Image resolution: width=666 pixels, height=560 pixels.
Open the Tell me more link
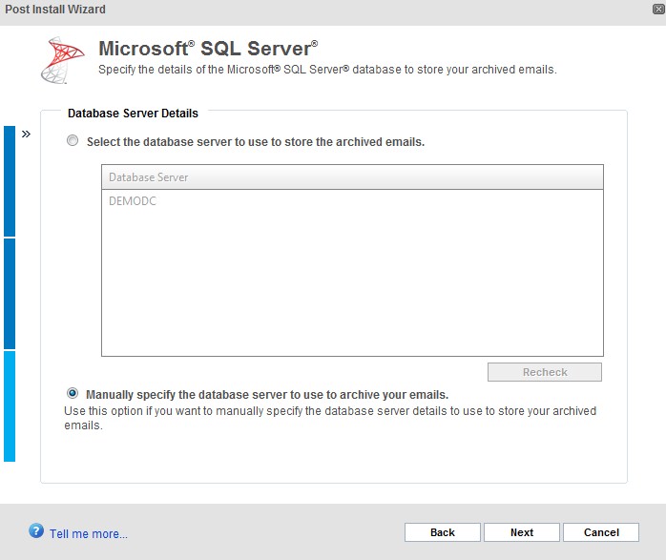(89, 533)
